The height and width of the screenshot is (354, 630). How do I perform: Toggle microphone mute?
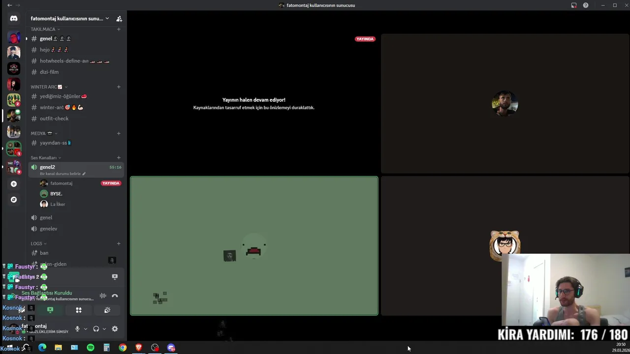point(77,329)
